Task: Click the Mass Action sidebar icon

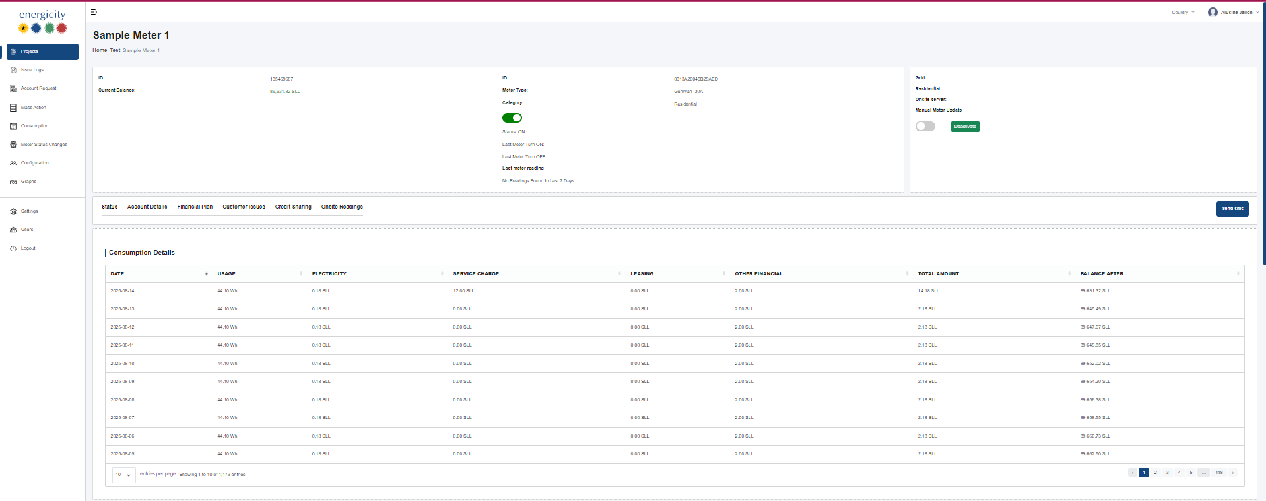Action: pyautogui.click(x=13, y=107)
